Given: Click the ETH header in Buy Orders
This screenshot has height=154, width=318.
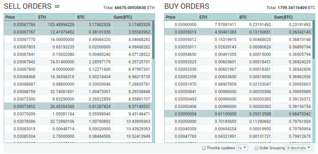Looking at the screenshot, I should click(218, 17).
